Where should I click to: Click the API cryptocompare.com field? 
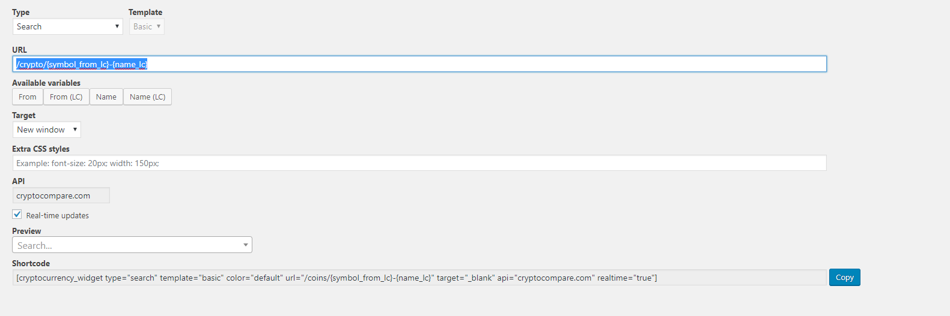(61, 195)
